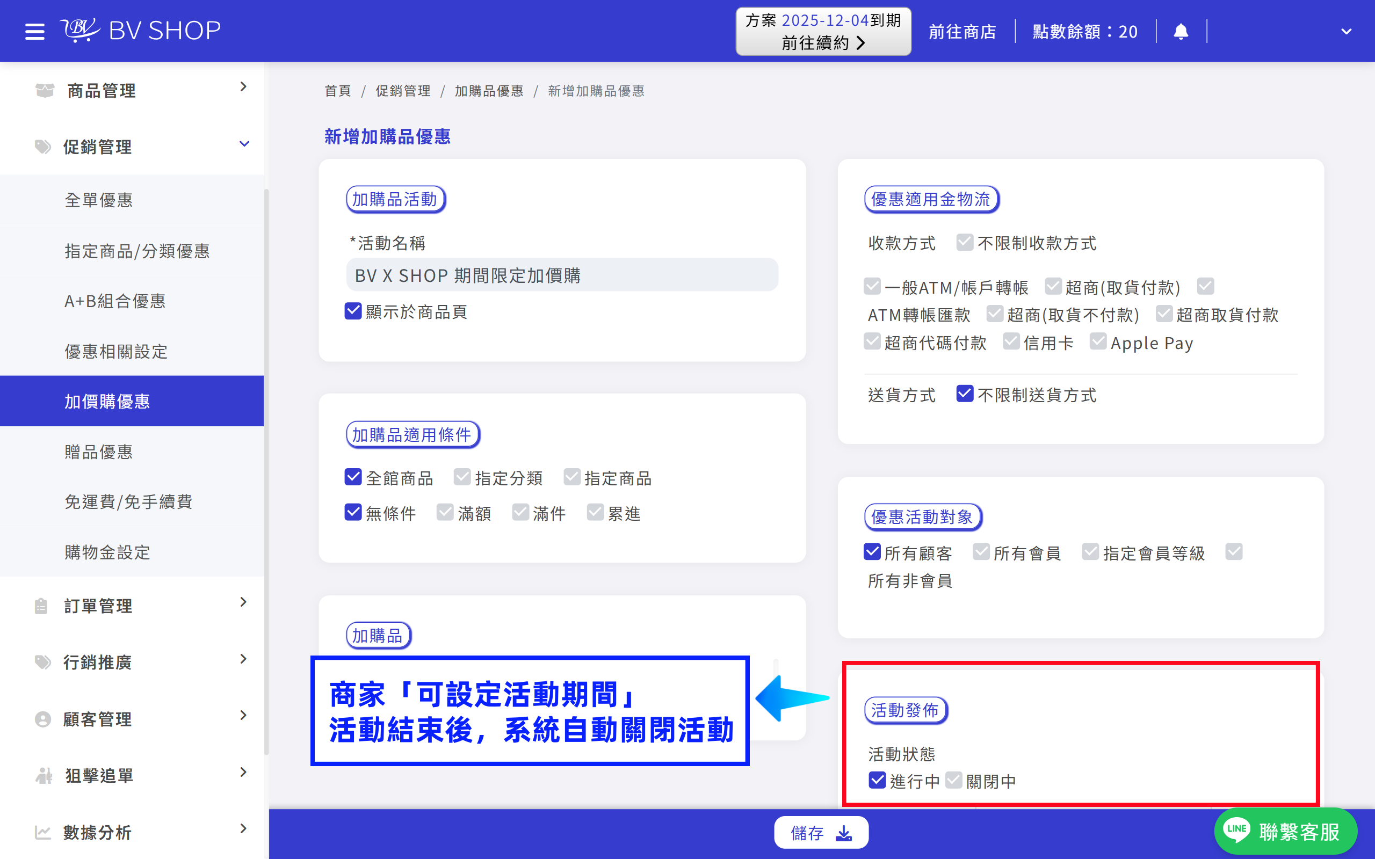1375x859 pixels.
Task: Click the BV SHOP logo
Action: 140,30
